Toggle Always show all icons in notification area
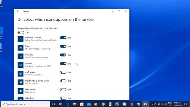The width and height of the screenshot is (190, 107). [21, 32]
